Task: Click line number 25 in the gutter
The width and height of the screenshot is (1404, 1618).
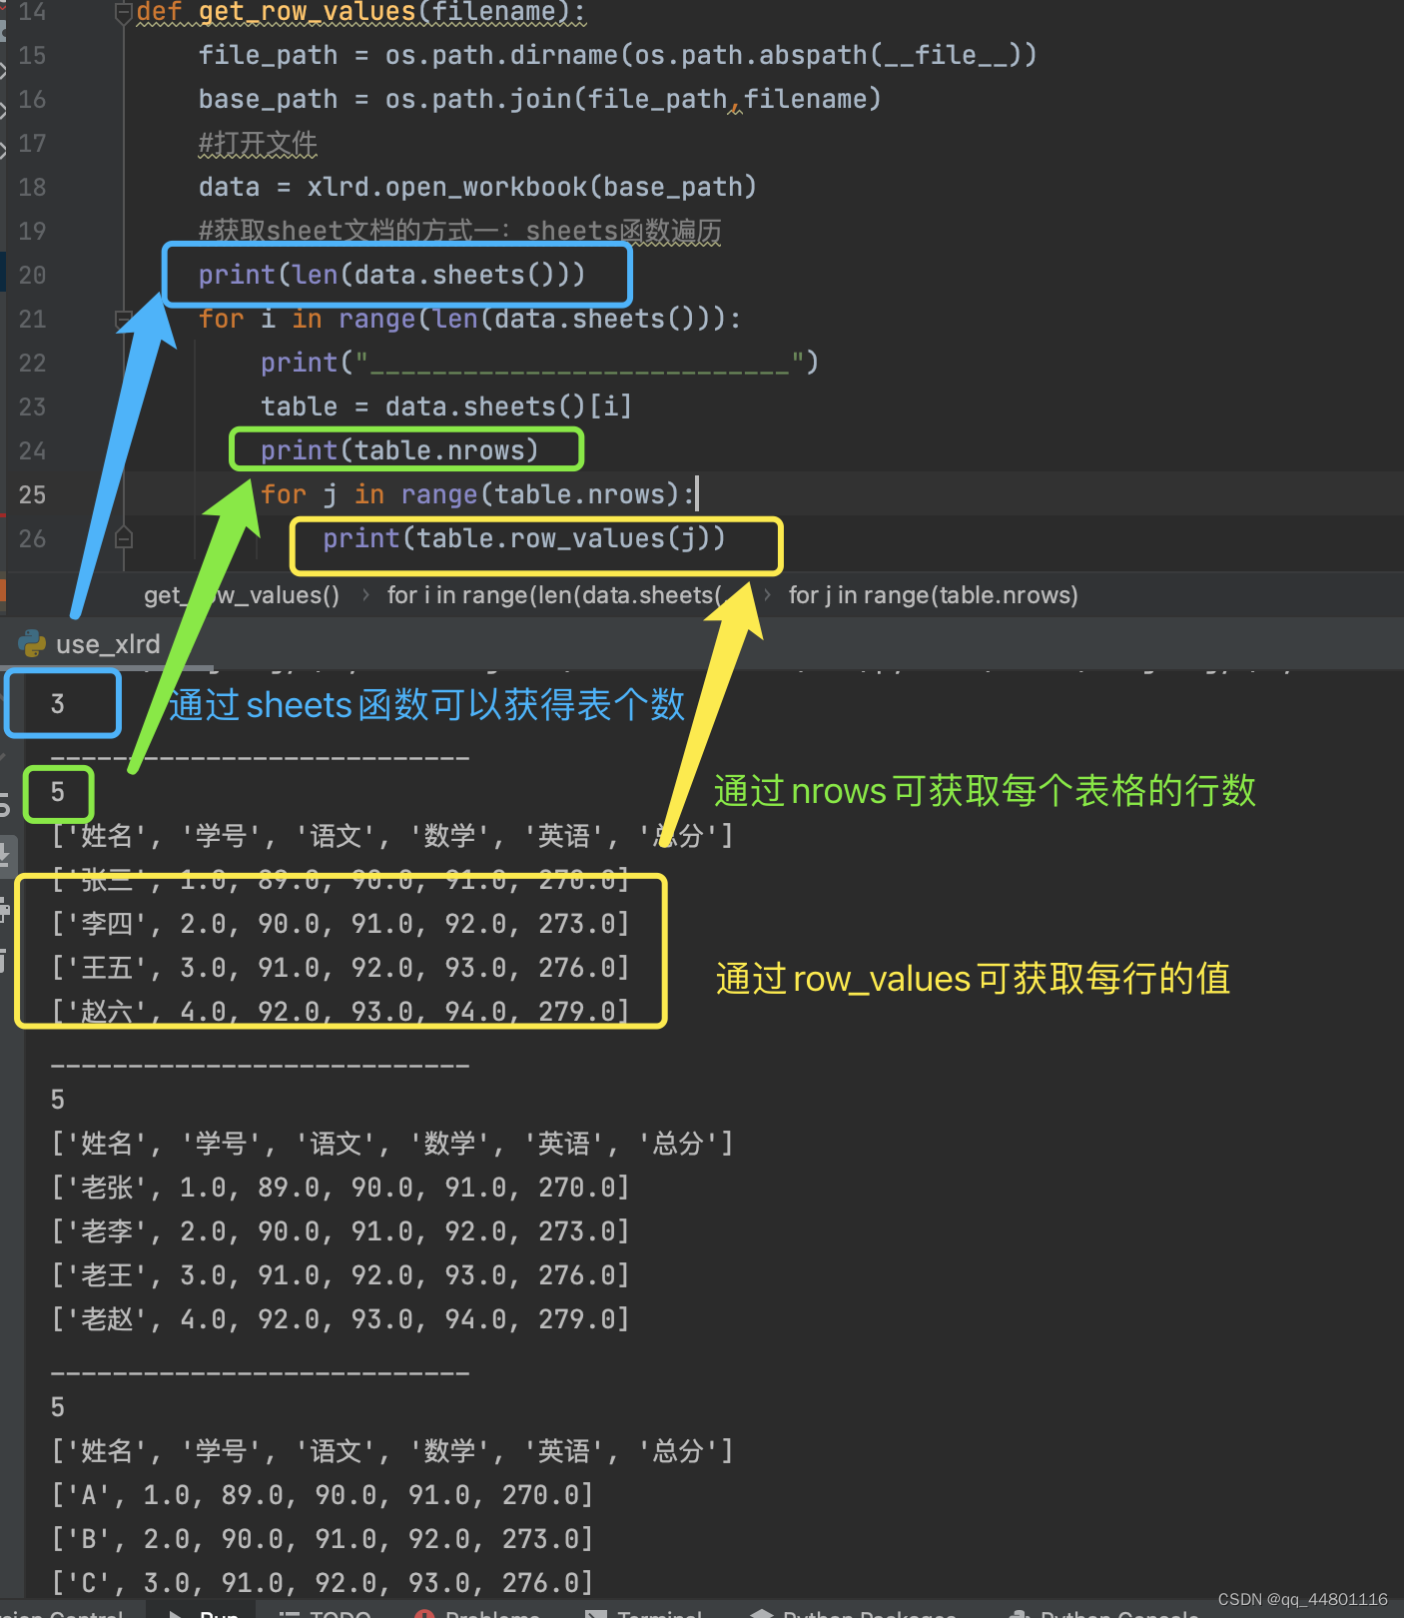Action: 32,494
